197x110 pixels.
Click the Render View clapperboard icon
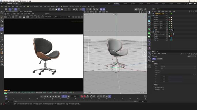pyautogui.click(x=136, y=9)
